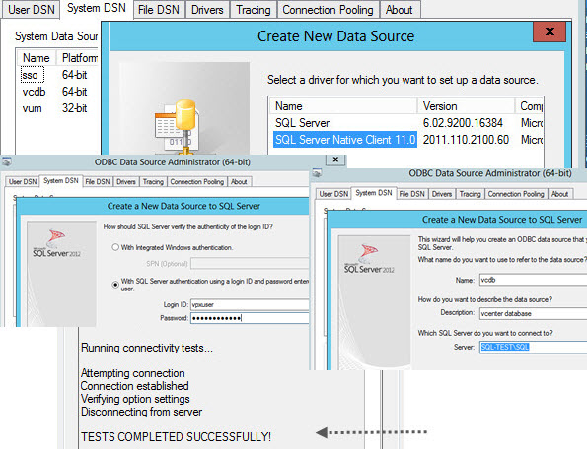This screenshot has width=587, height=449.
Task: Open Connection Pooling tab in right ODBC window
Action: pos(516,194)
